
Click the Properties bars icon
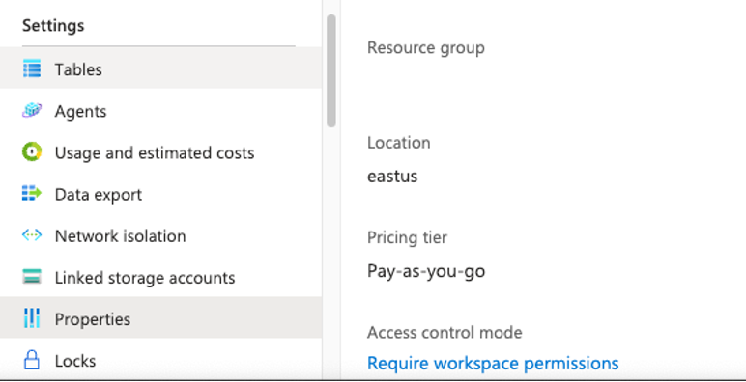click(x=32, y=318)
